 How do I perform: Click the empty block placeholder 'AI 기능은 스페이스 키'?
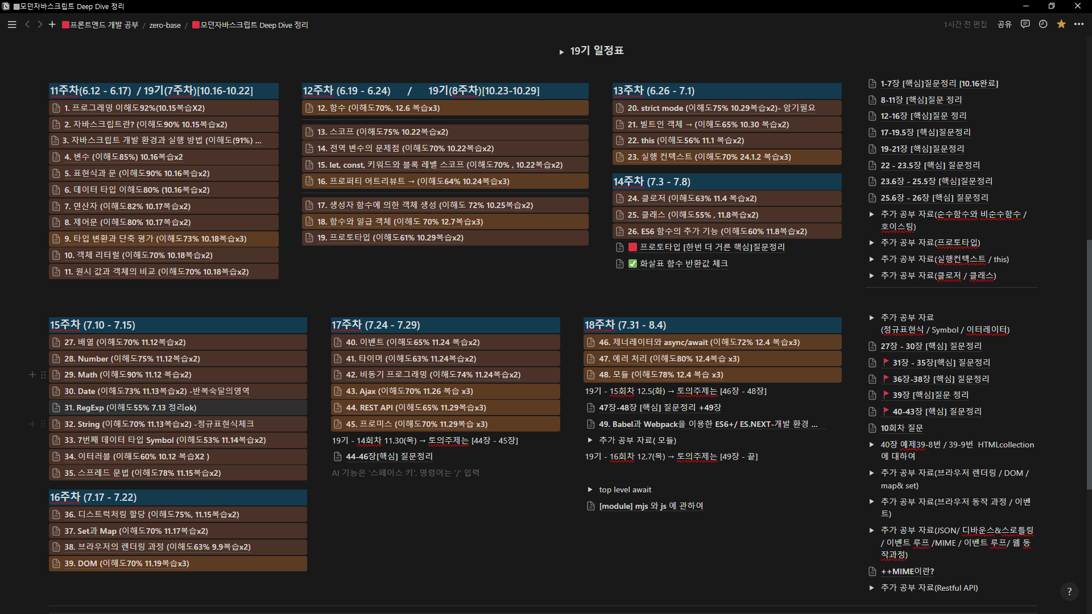coord(406,473)
